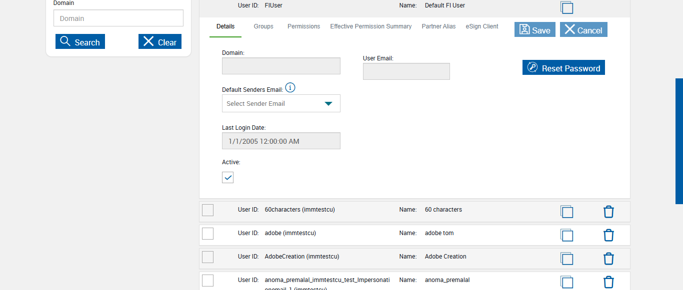This screenshot has width=683, height=290.
Task: Click the Save button
Action: 534,30
